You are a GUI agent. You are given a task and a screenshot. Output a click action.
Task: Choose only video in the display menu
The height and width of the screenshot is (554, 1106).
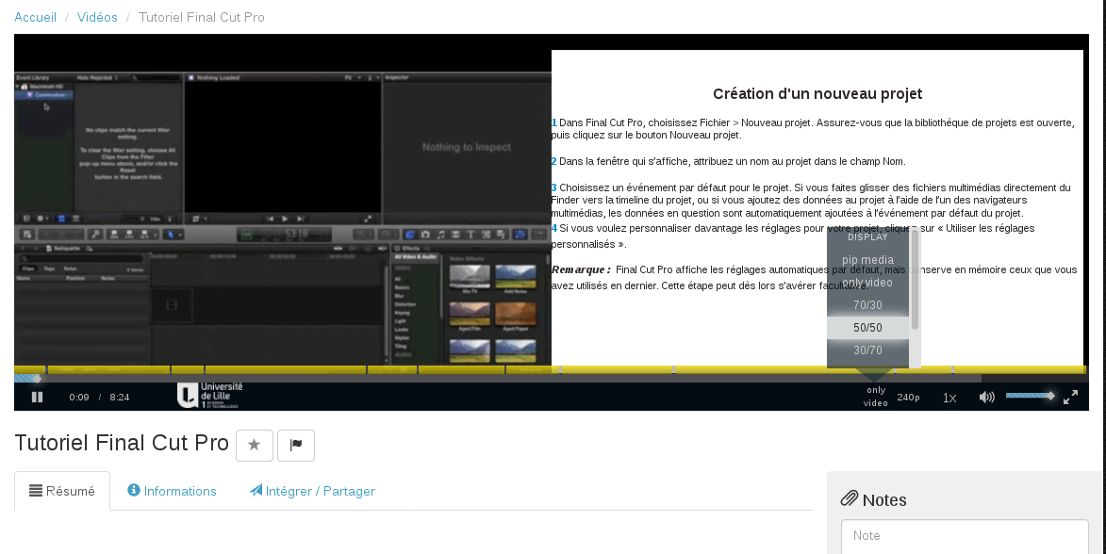click(867, 283)
